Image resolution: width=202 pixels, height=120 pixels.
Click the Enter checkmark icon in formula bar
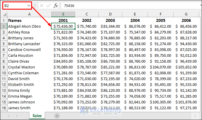[49, 6]
